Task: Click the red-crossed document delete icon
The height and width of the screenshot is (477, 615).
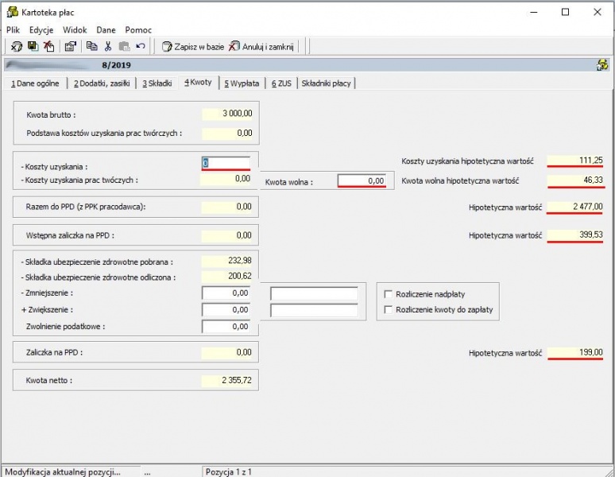Action: point(48,46)
